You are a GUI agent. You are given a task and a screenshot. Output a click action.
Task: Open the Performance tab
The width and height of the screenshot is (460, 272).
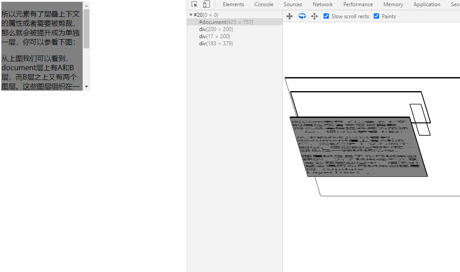tap(358, 4)
